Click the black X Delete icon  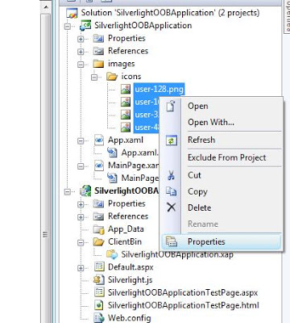171,208
